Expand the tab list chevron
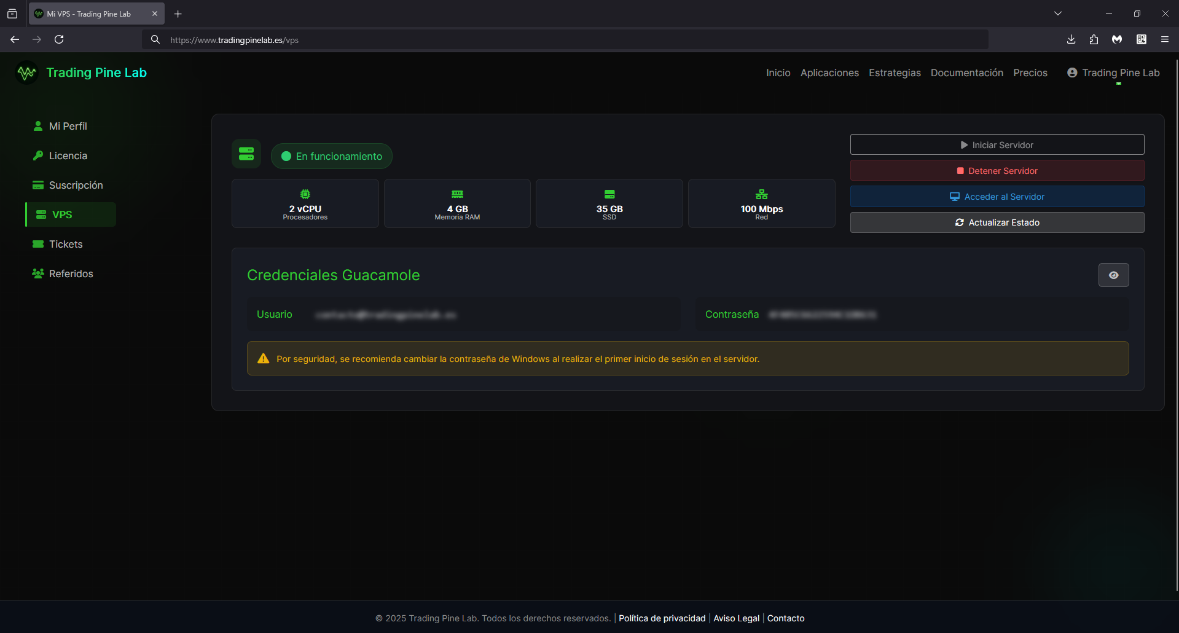The image size is (1179, 633). 1058,14
